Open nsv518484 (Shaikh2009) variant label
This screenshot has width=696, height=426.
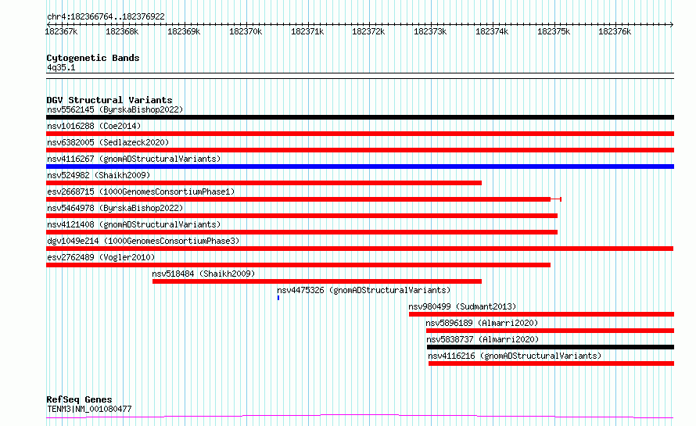pos(204,274)
